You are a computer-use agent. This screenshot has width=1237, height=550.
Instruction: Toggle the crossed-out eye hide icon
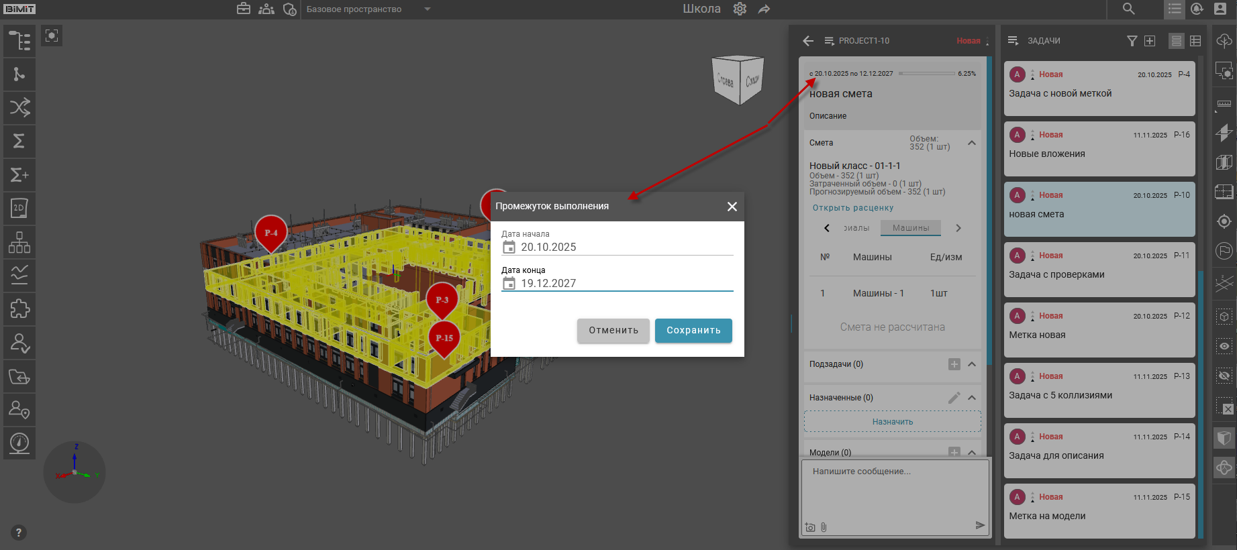[x=1224, y=376]
